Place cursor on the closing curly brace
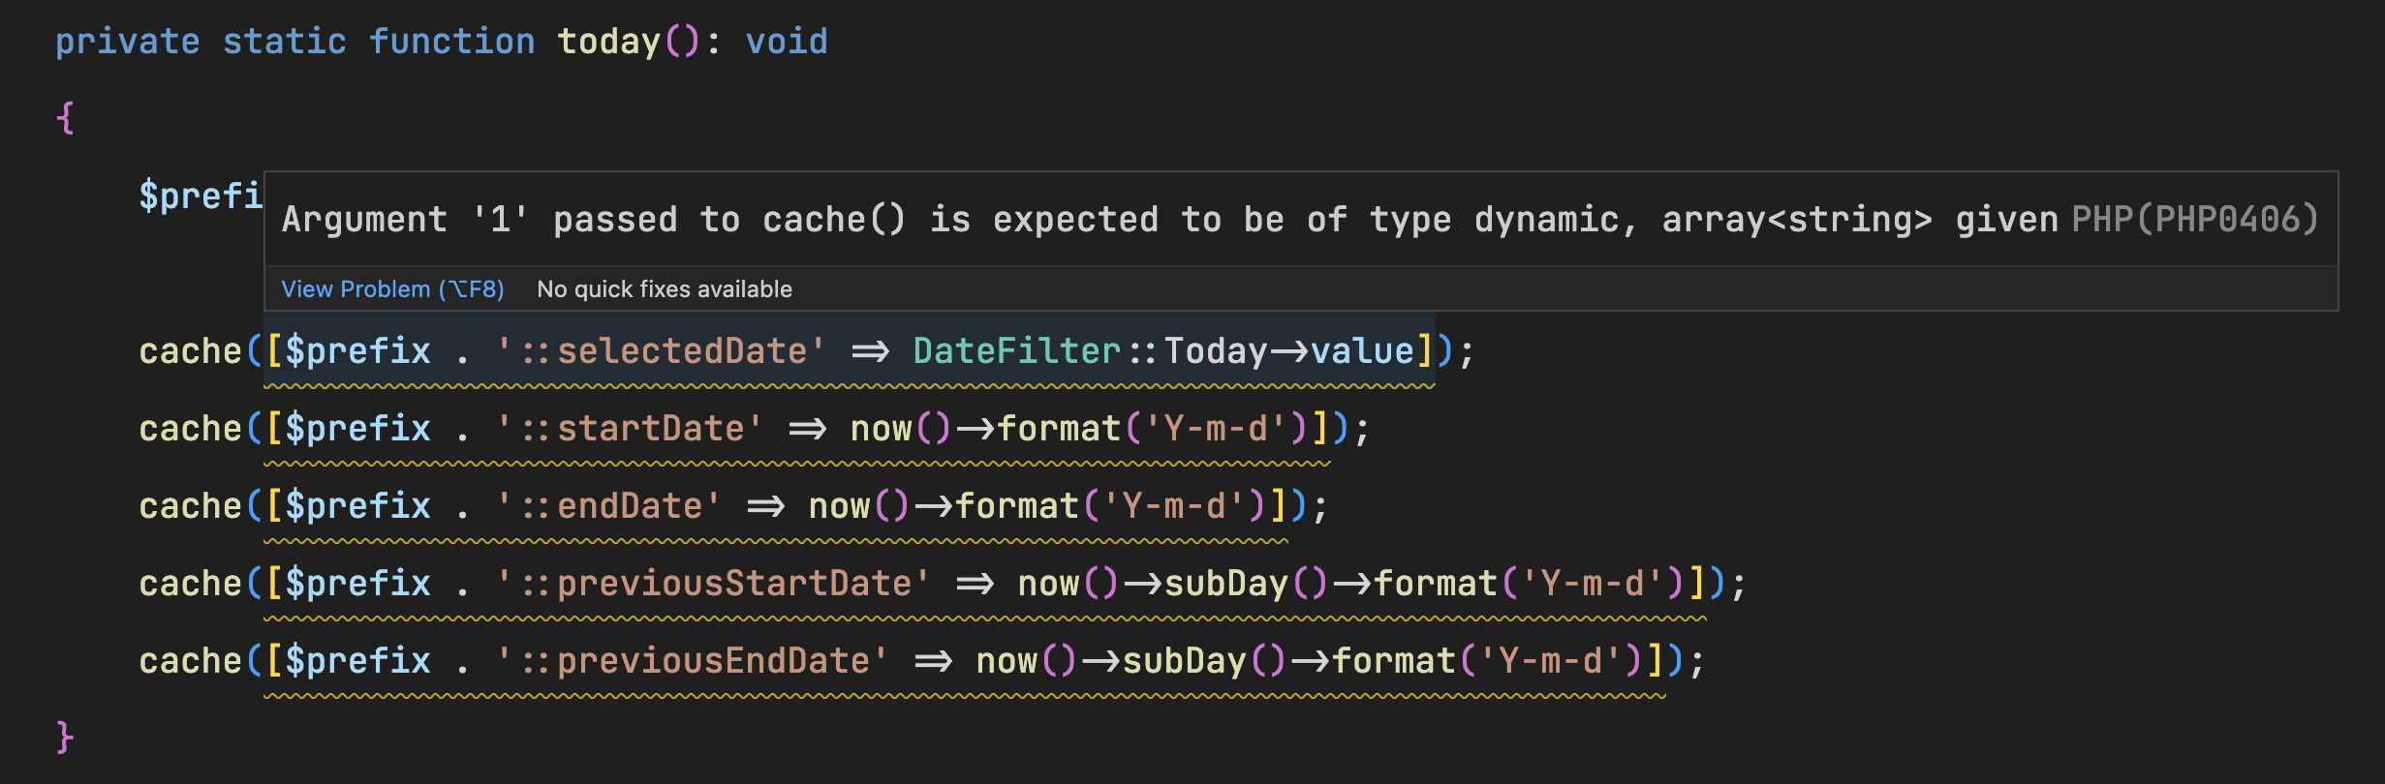The height and width of the screenshot is (784, 2385). [65, 738]
